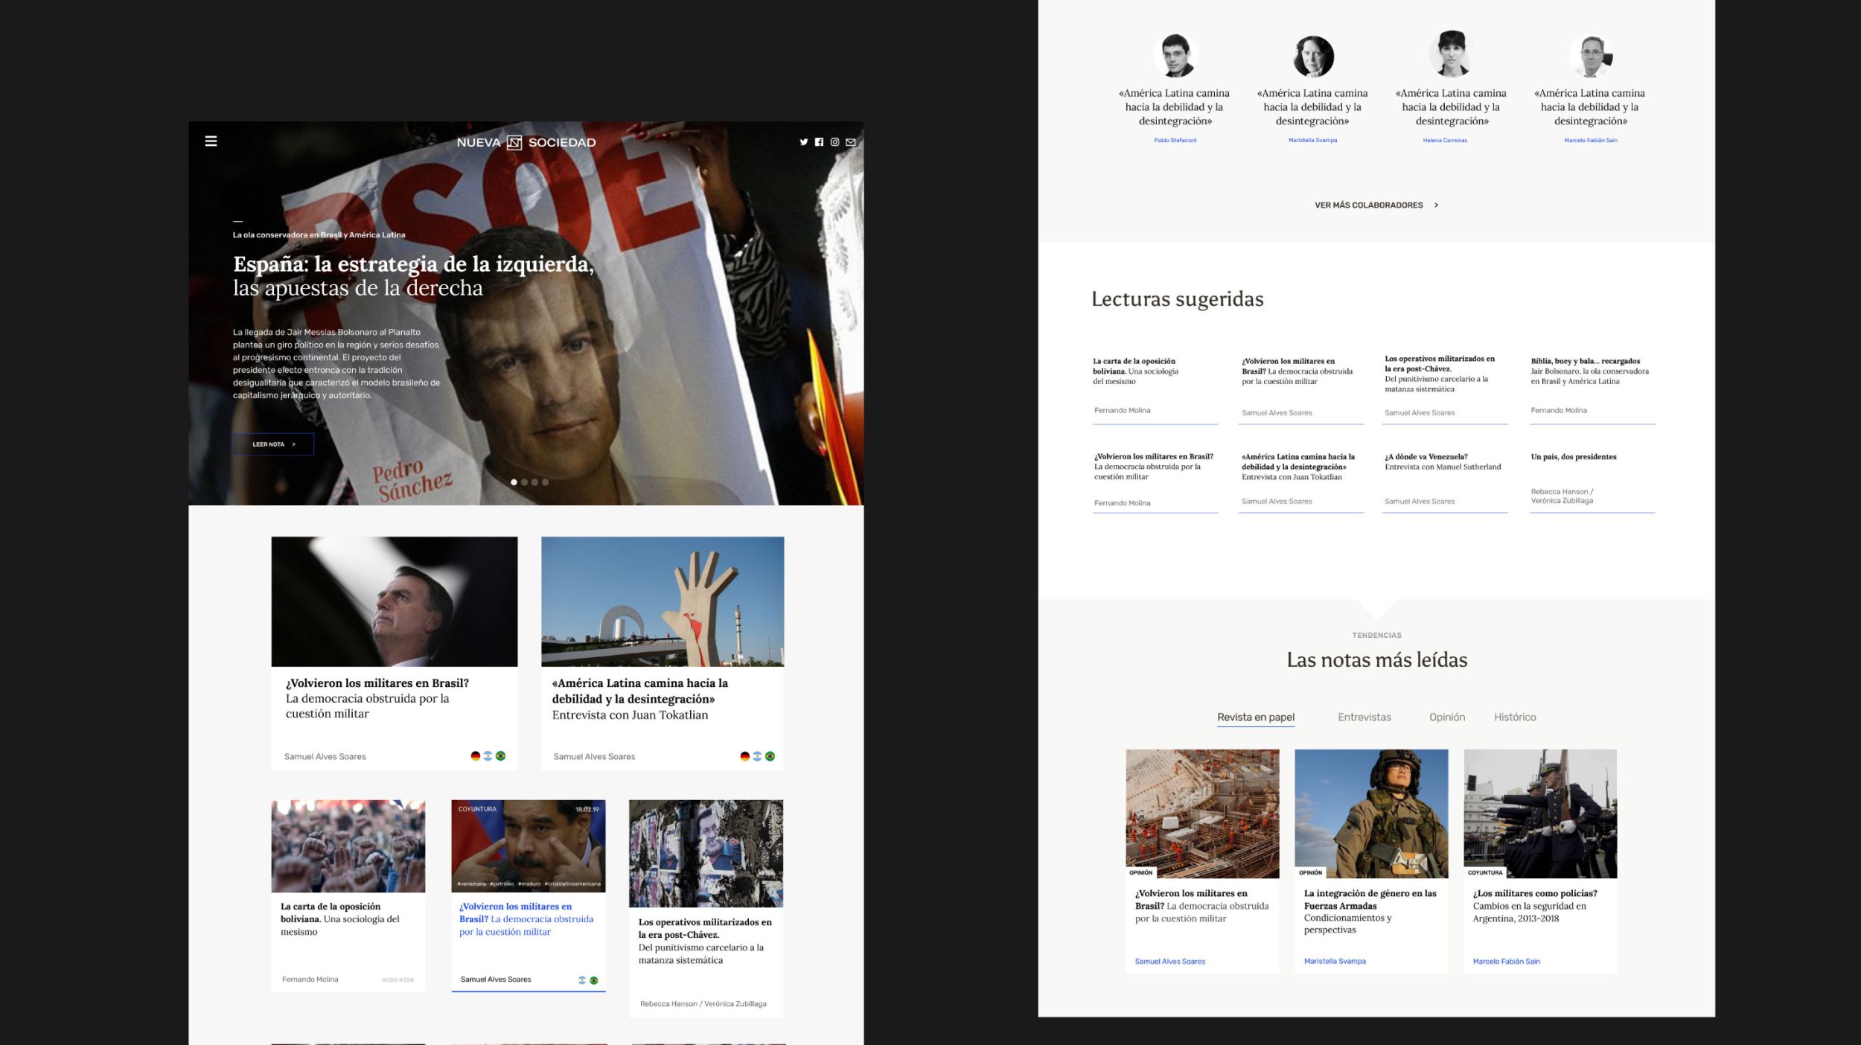Click the Leer Nota button

click(273, 444)
